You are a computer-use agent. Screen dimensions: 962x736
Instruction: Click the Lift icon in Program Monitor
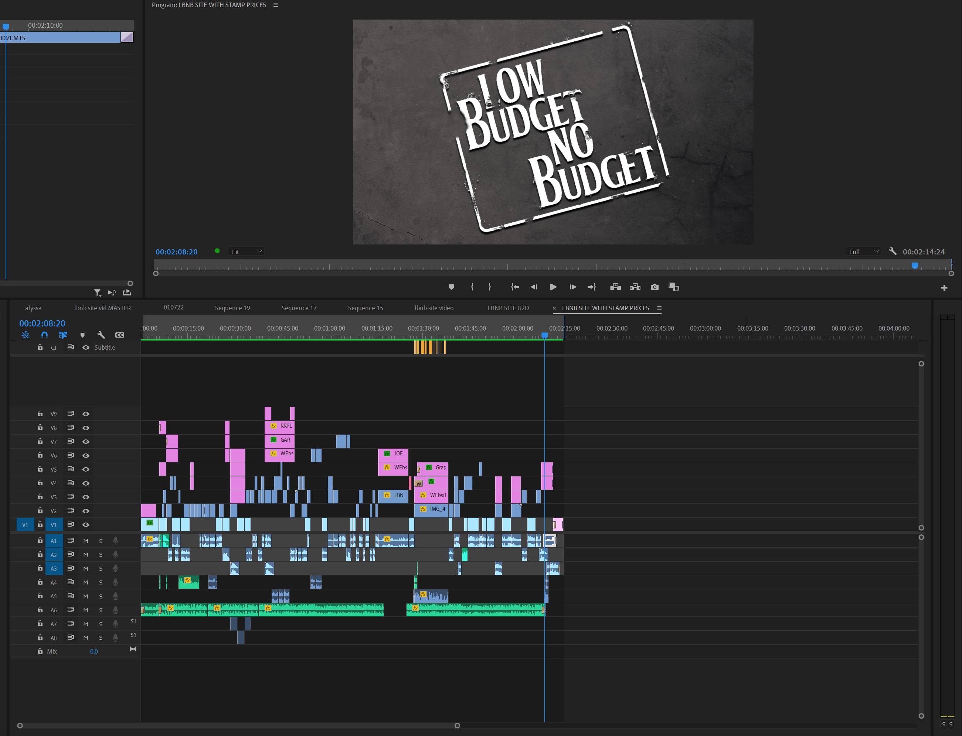(x=615, y=287)
